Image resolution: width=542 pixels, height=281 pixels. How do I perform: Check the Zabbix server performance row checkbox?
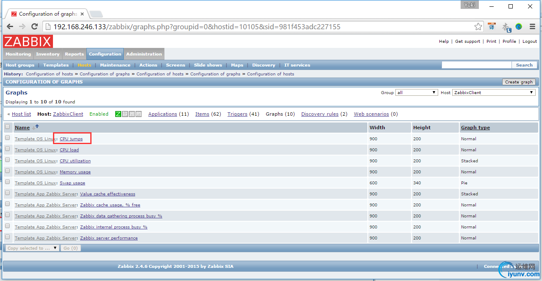pyautogui.click(x=7, y=237)
